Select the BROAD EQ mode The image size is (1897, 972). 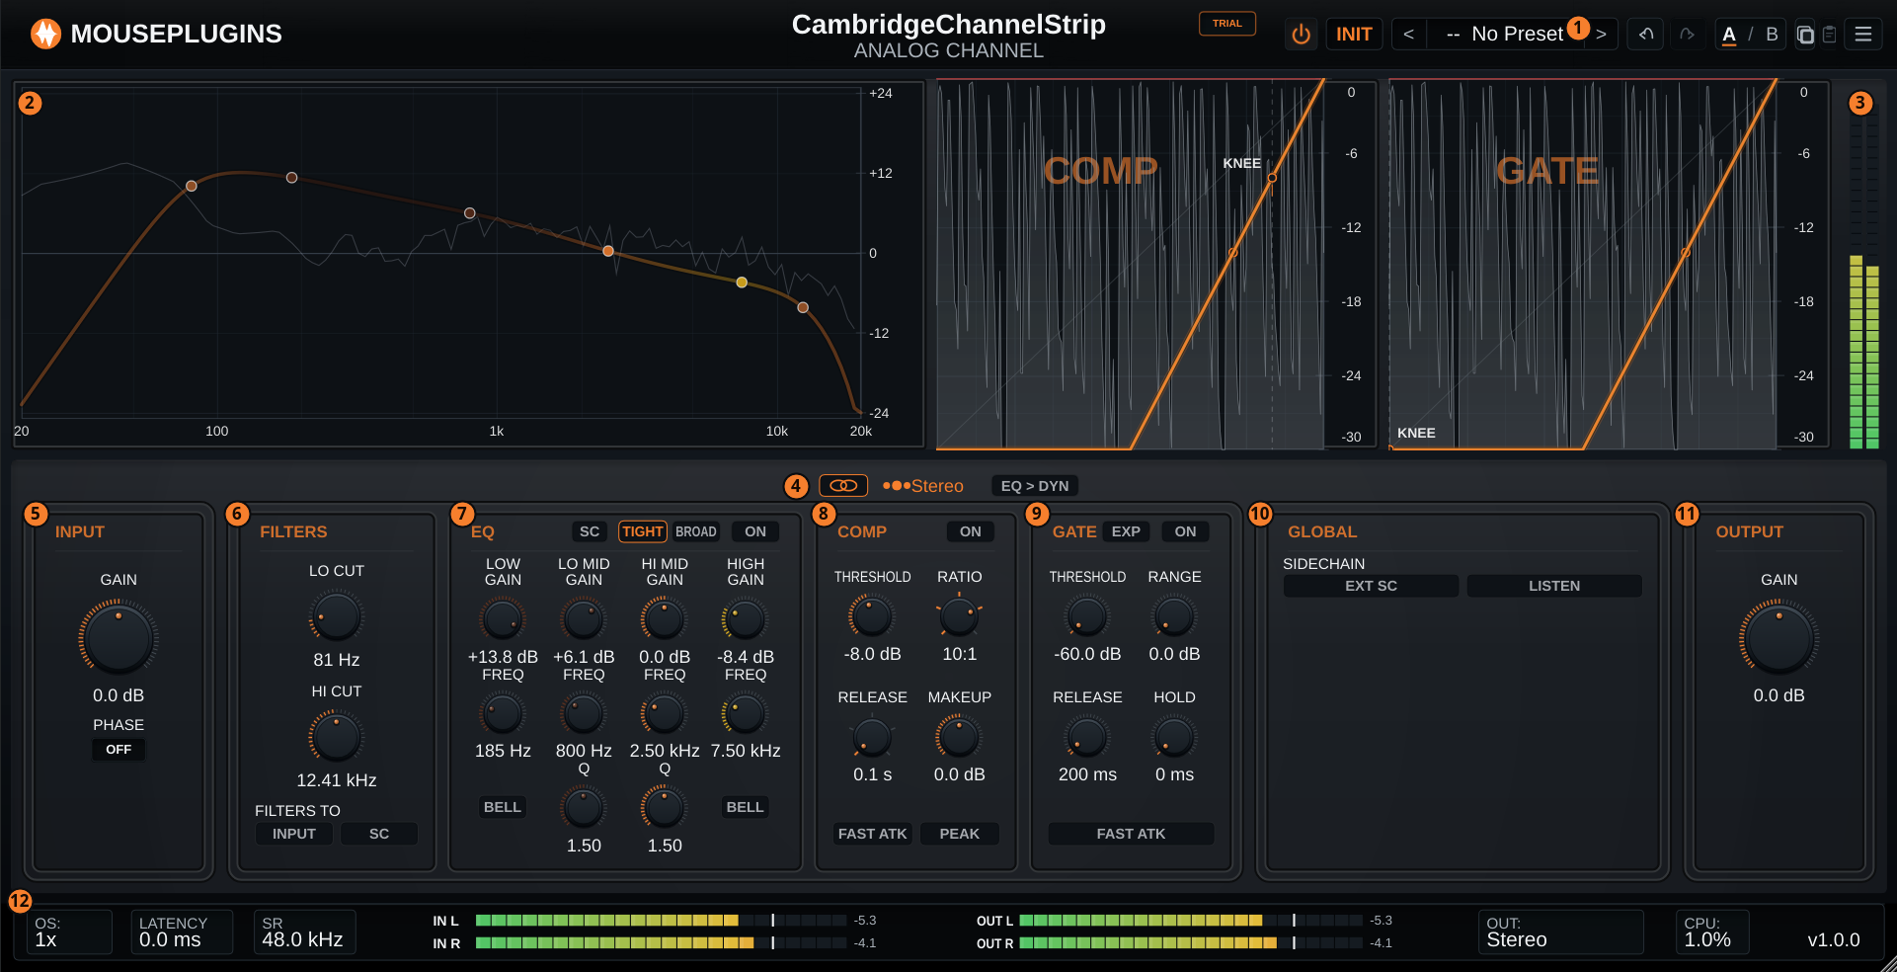(x=696, y=531)
